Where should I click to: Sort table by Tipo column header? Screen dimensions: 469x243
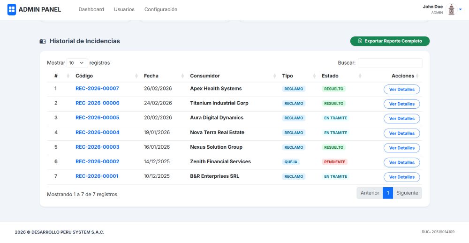[298, 76]
